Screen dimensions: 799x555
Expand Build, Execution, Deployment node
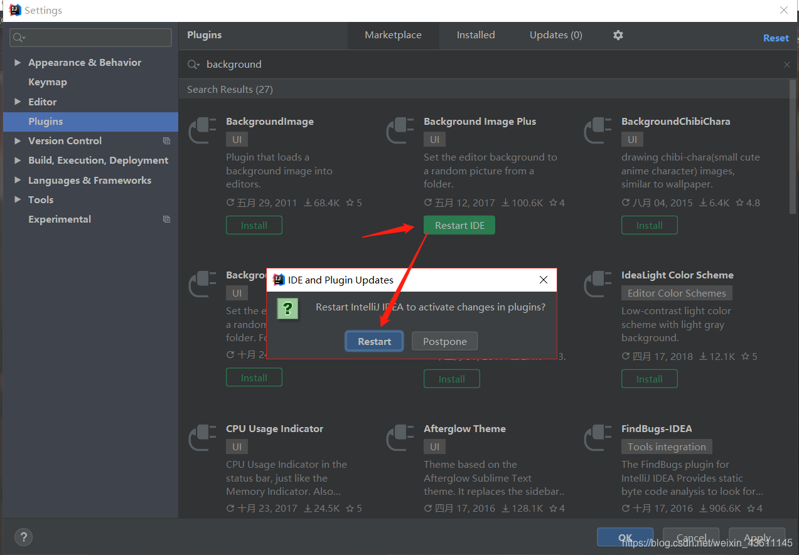[x=18, y=161]
